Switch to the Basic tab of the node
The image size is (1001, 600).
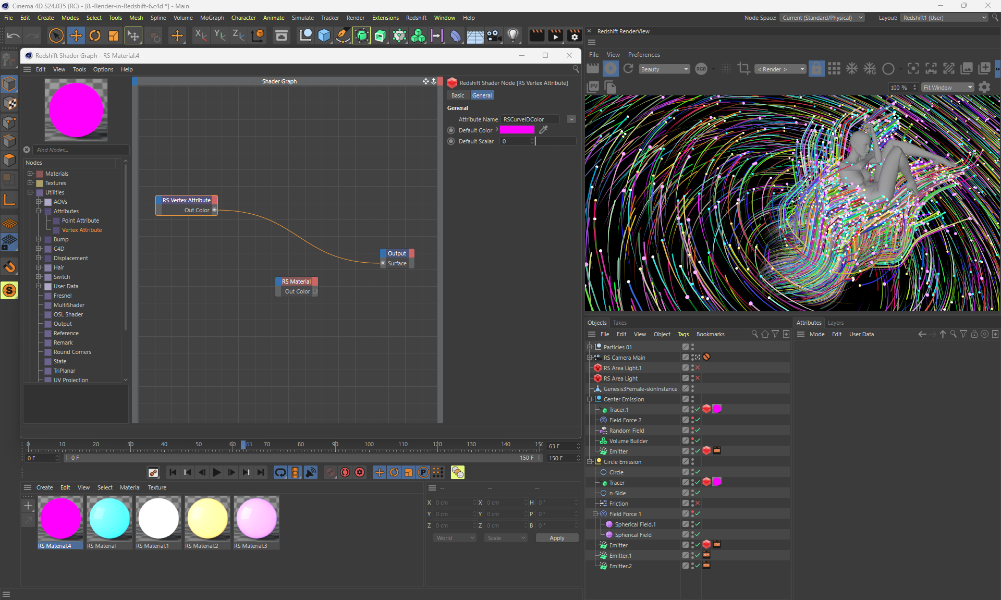tap(458, 95)
